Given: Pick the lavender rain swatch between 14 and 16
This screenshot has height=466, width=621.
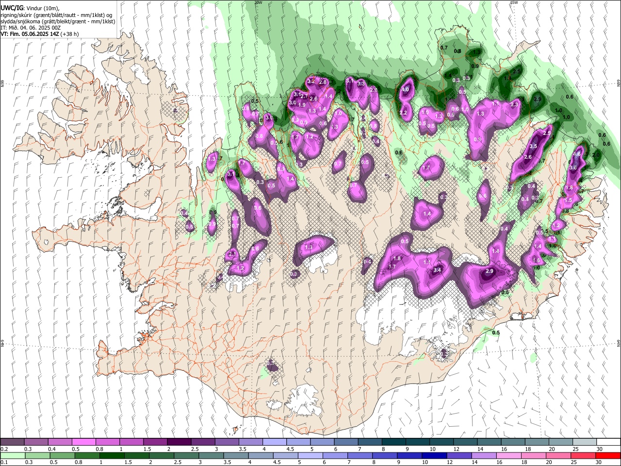Looking at the screenshot, I should (x=483, y=455).
